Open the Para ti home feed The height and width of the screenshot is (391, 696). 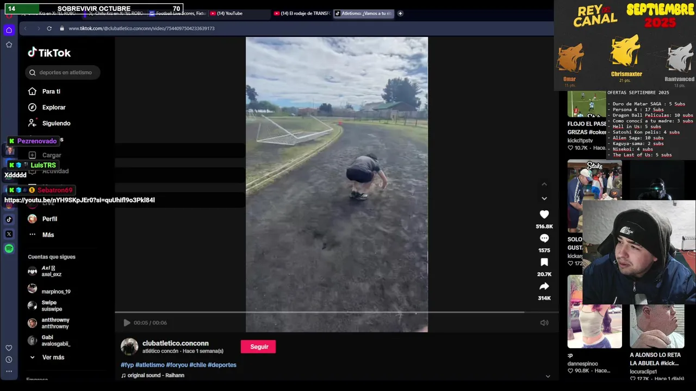click(x=45, y=92)
